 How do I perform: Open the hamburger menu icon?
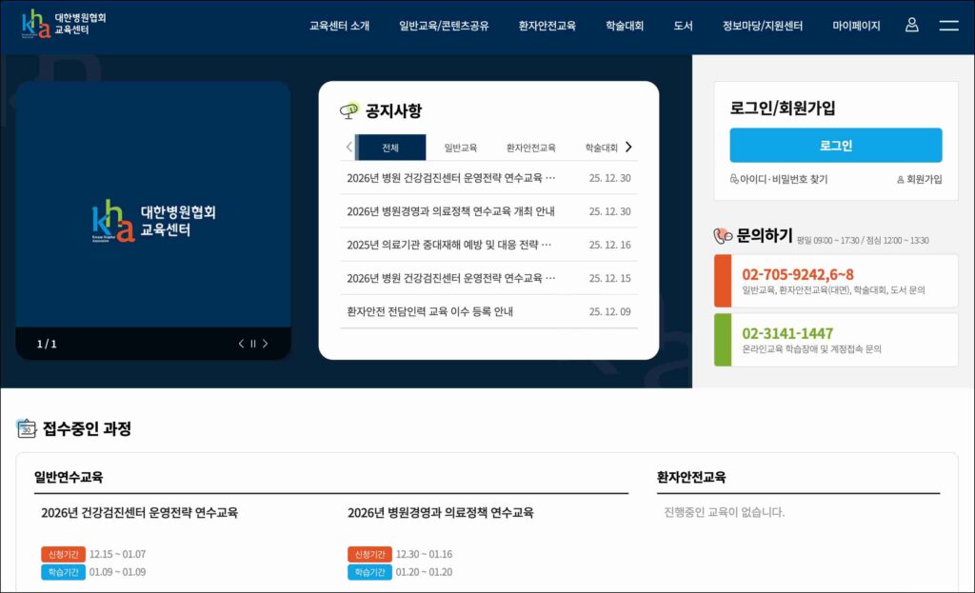(948, 26)
